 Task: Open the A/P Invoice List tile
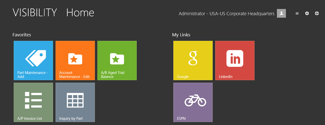tap(33, 102)
